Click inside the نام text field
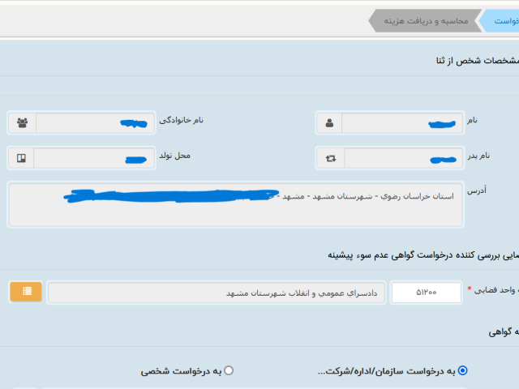Viewport: 519px width, 389px height. click(401, 123)
